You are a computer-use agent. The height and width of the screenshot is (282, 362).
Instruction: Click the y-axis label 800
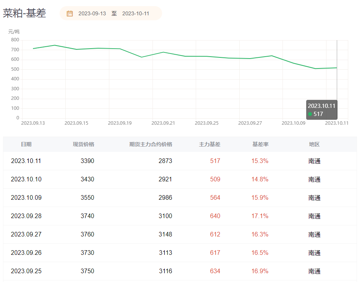point(15,40)
